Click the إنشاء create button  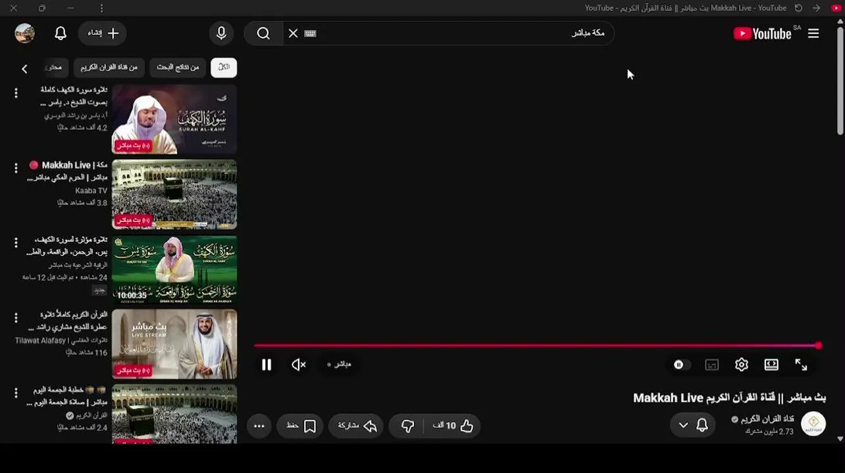pos(102,34)
